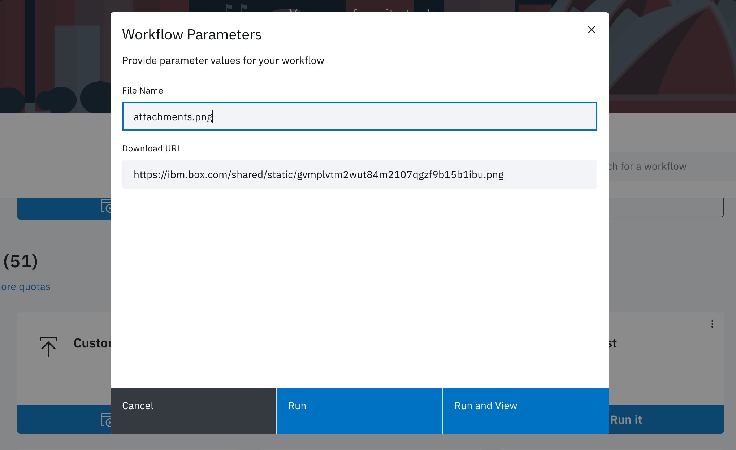
Task: Open the more quotas link
Action: [25, 287]
